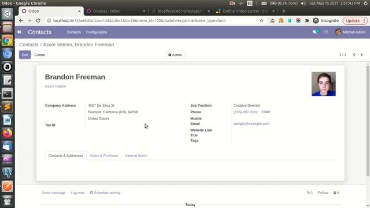This screenshot has width=370, height=208.
Task: Open the activities clock icon in navbar
Action: [326, 32]
